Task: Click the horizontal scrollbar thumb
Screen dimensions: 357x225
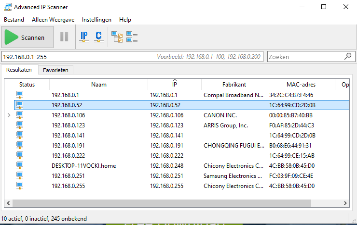Action: click(x=162, y=203)
